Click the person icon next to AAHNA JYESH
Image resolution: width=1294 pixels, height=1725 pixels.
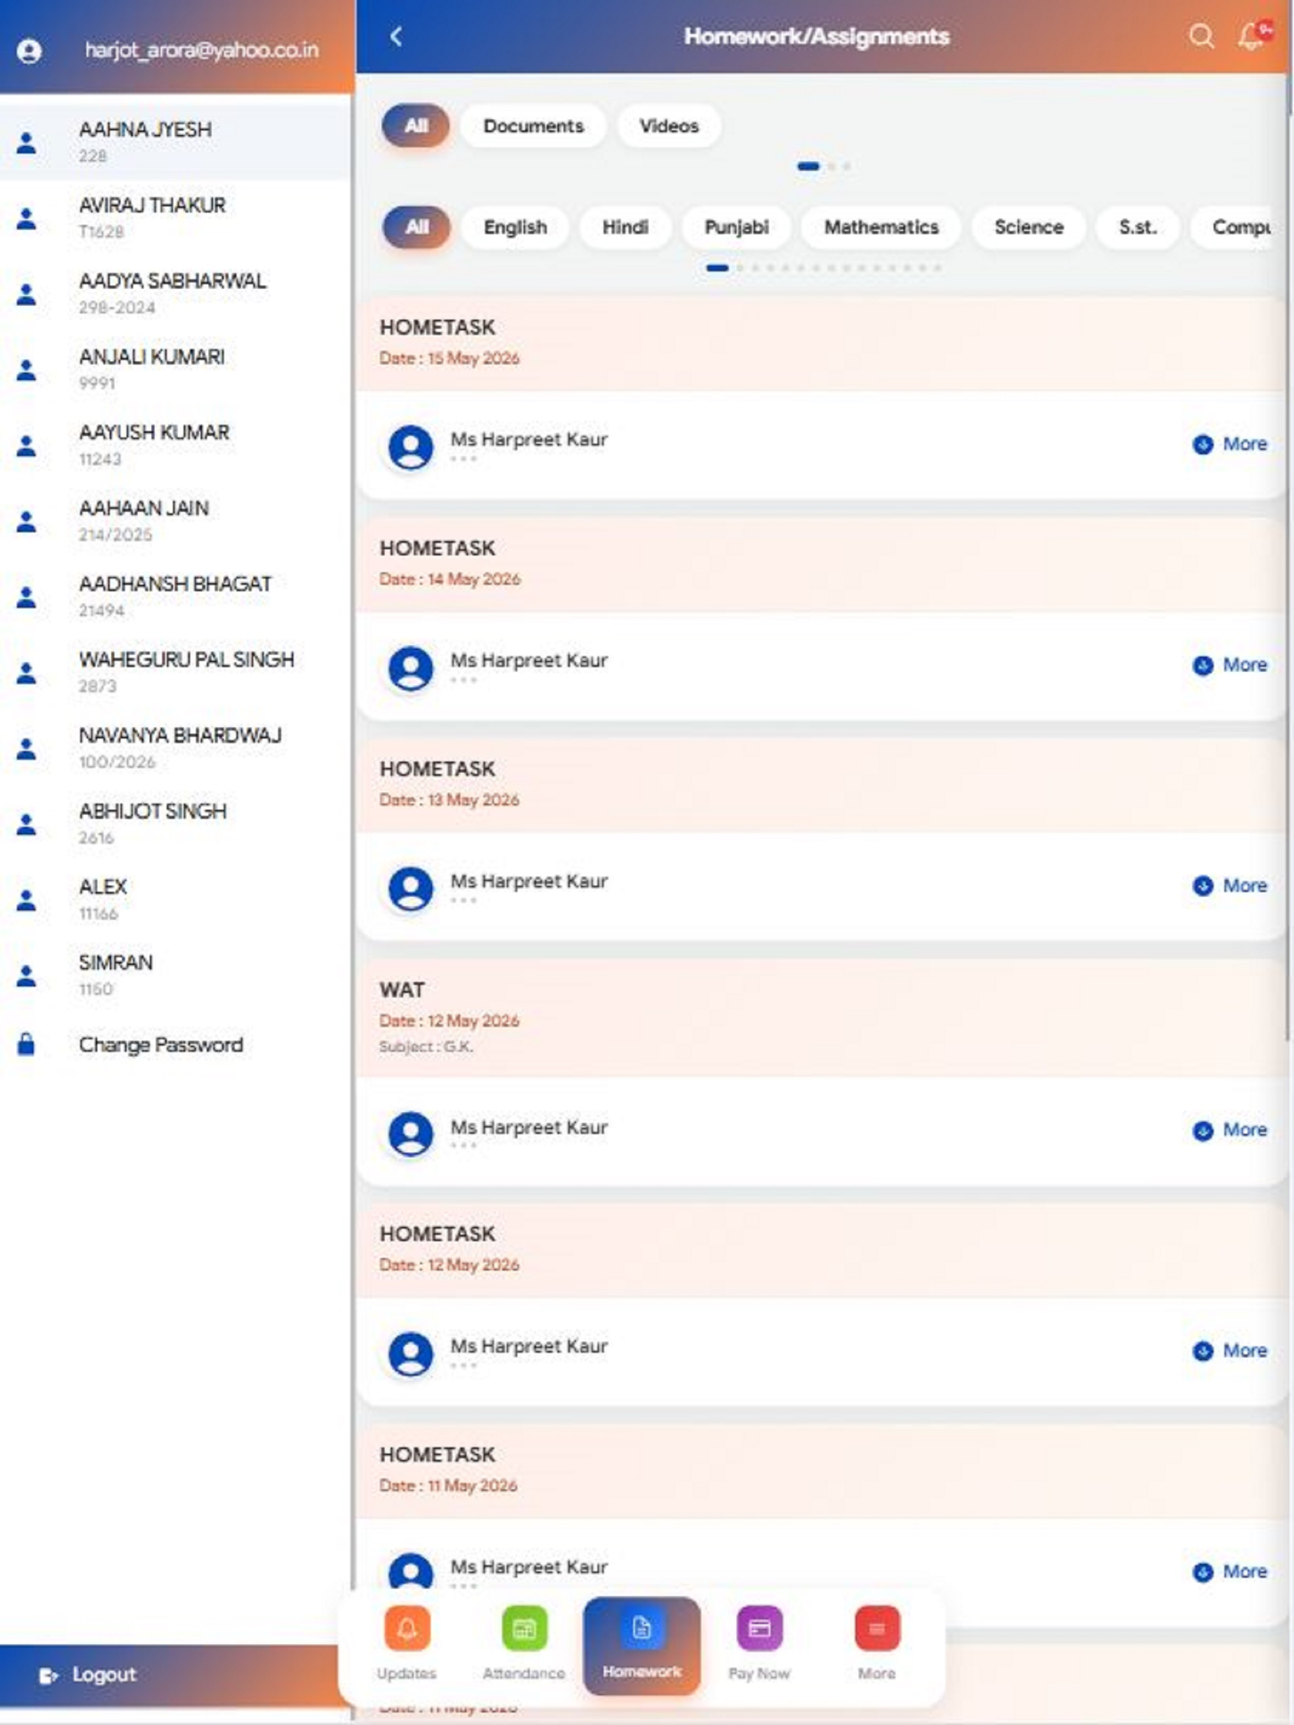click(x=26, y=143)
